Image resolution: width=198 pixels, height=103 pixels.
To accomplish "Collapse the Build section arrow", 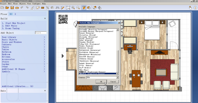I will tap(45, 19).
